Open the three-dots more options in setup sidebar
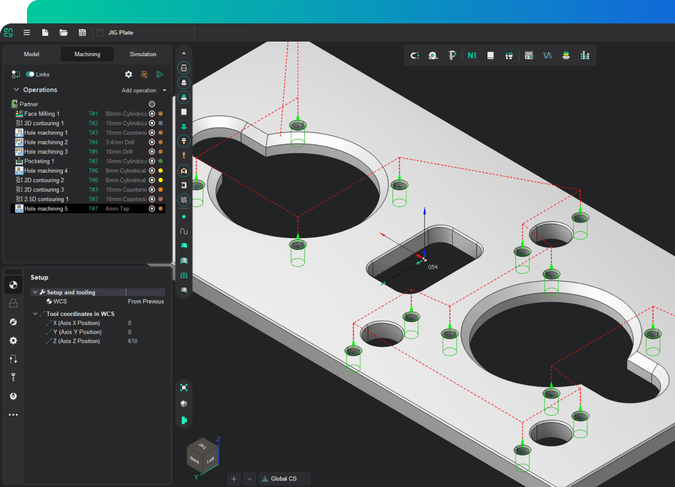This screenshot has width=675, height=487. point(13,415)
